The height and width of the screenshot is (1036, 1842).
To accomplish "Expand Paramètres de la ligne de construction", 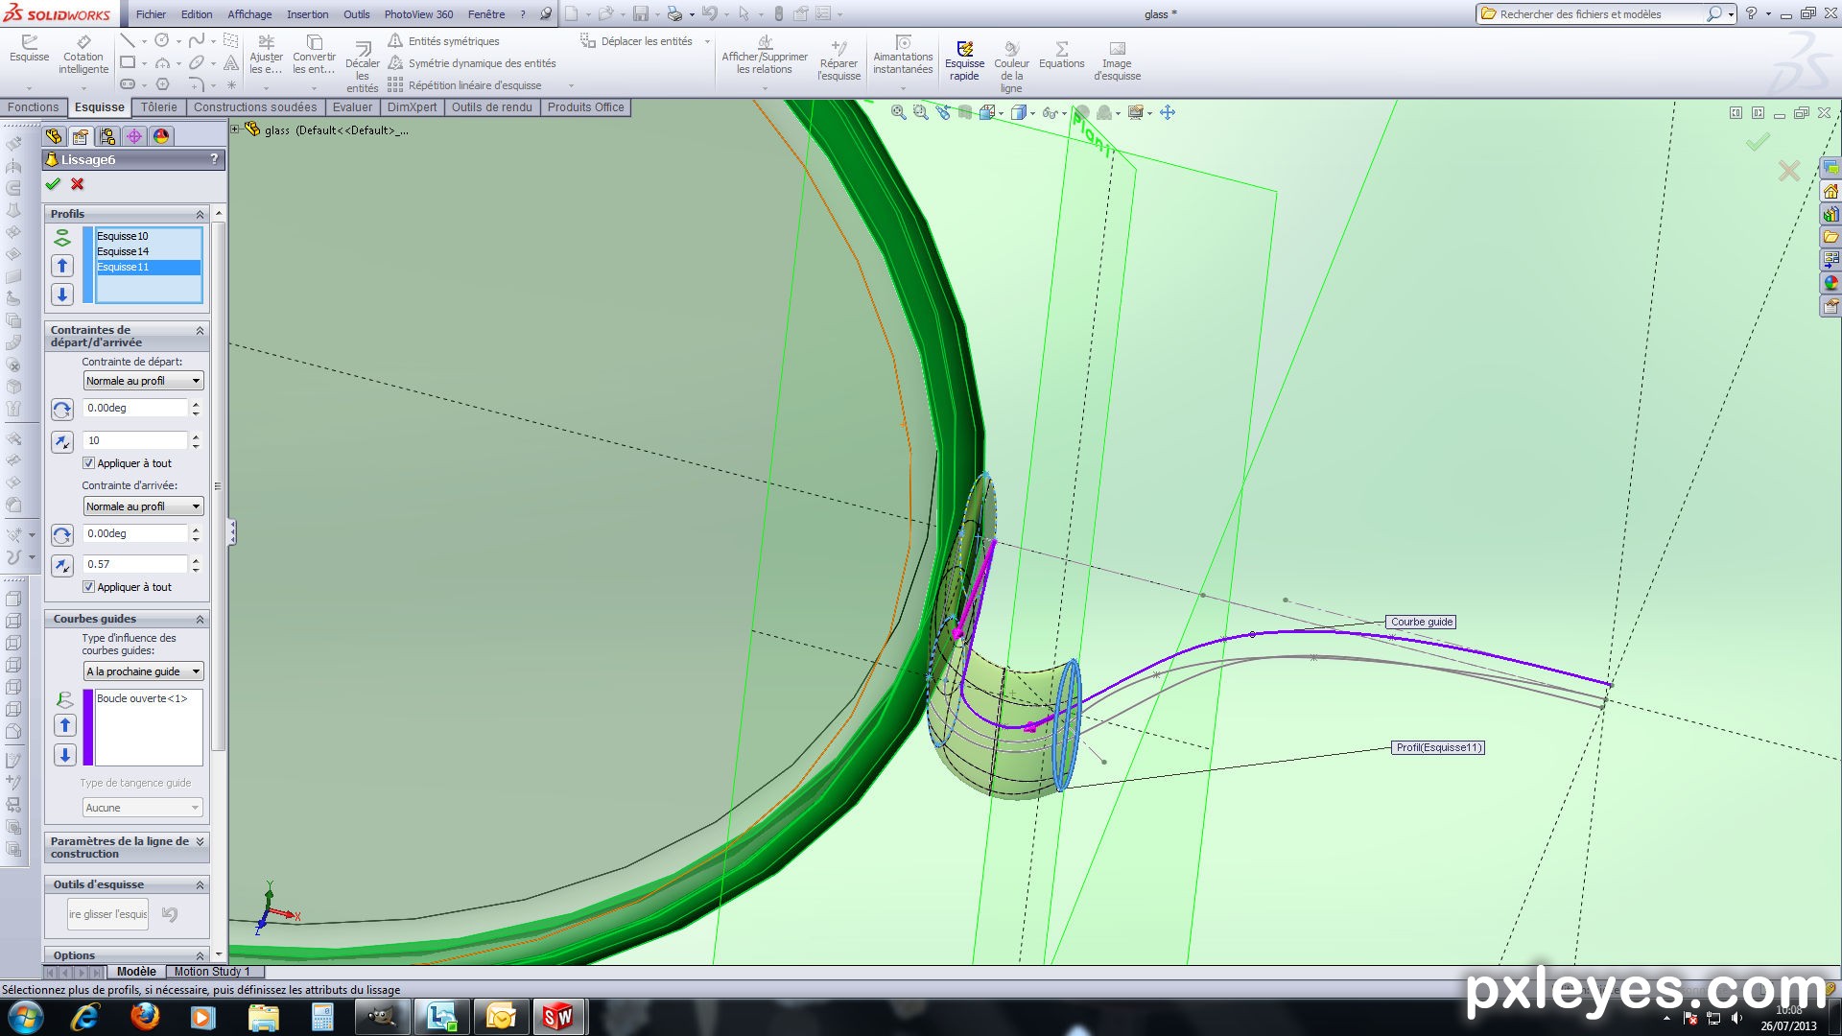I will (x=200, y=841).
